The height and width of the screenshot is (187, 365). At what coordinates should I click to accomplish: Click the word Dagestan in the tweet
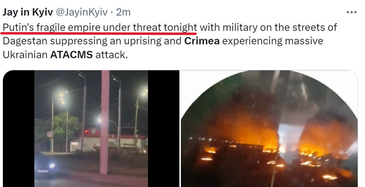pos(25,41)
